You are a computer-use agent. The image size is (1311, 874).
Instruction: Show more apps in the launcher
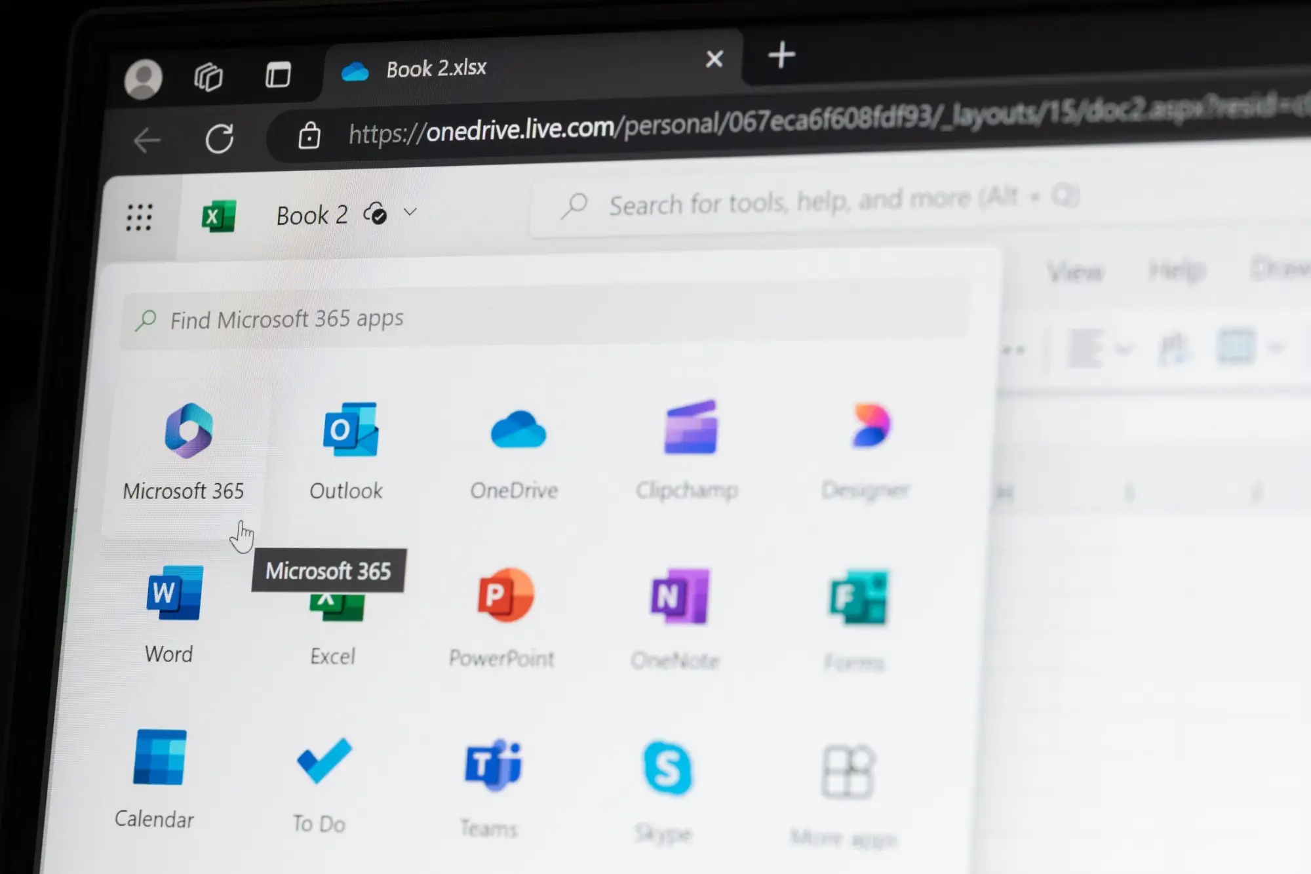[846, 797]
